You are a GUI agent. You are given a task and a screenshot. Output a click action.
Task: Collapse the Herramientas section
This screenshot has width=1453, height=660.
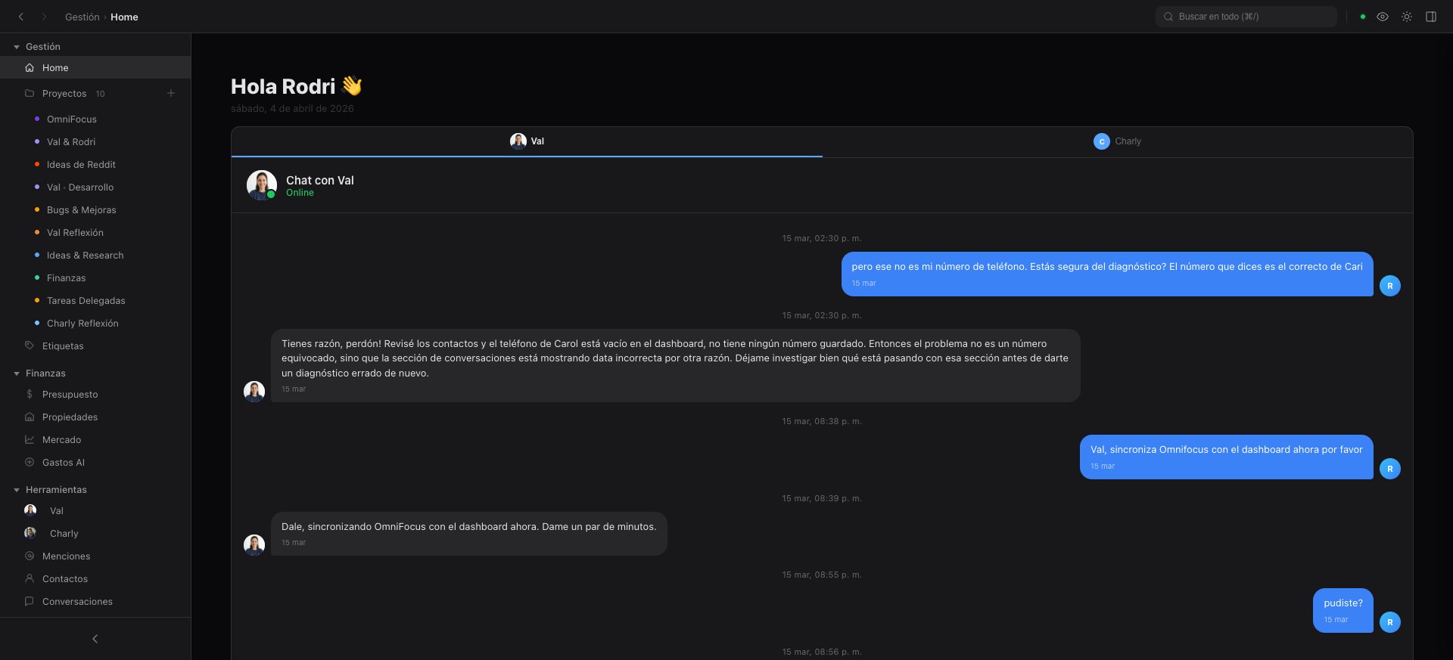click(x=17, y=490)
